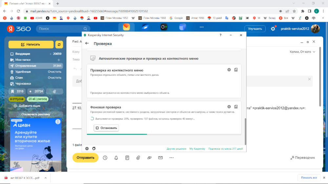Image resolution: width=328 pixels, height=184 pixels.
Task: Add a new label with plus icon
Action: tap(51, 99)
